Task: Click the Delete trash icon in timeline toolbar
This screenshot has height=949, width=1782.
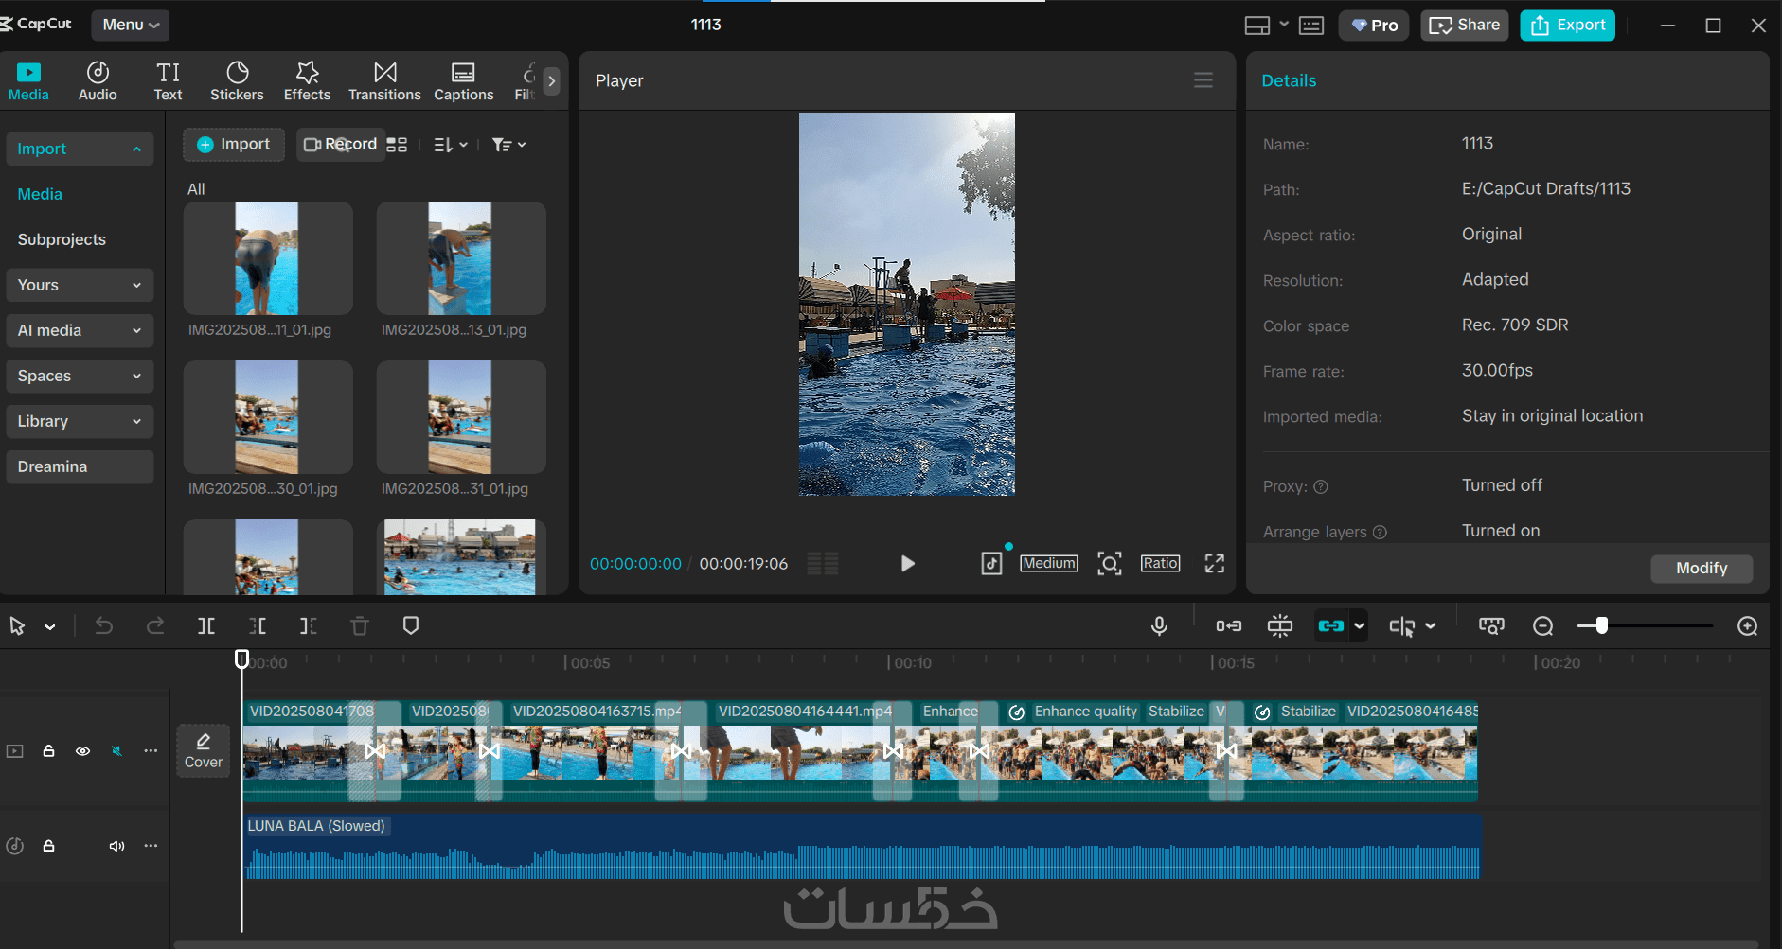Action: (359, 625)
